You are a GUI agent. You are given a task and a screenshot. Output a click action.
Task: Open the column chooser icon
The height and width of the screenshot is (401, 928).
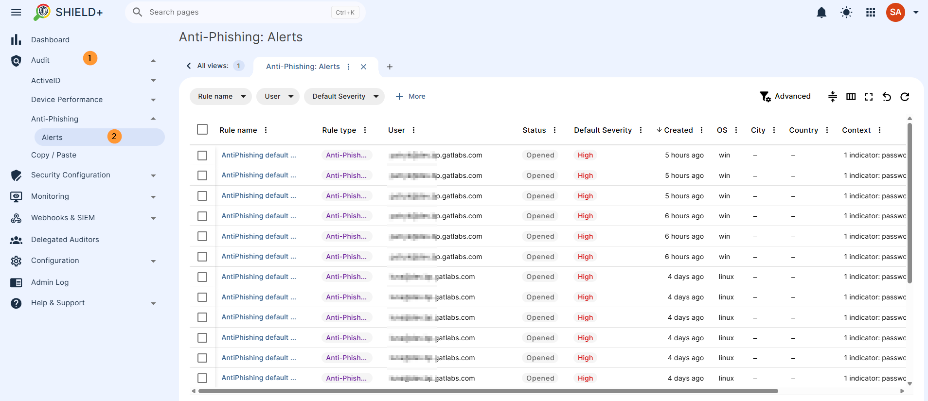(851, 97)
